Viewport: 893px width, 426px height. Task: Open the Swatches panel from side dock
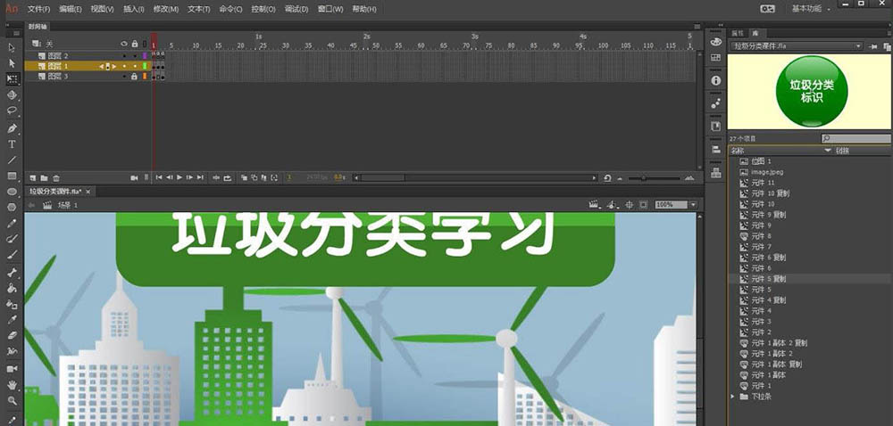coord(716,58)
